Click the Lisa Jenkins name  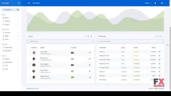pos(44,70)
